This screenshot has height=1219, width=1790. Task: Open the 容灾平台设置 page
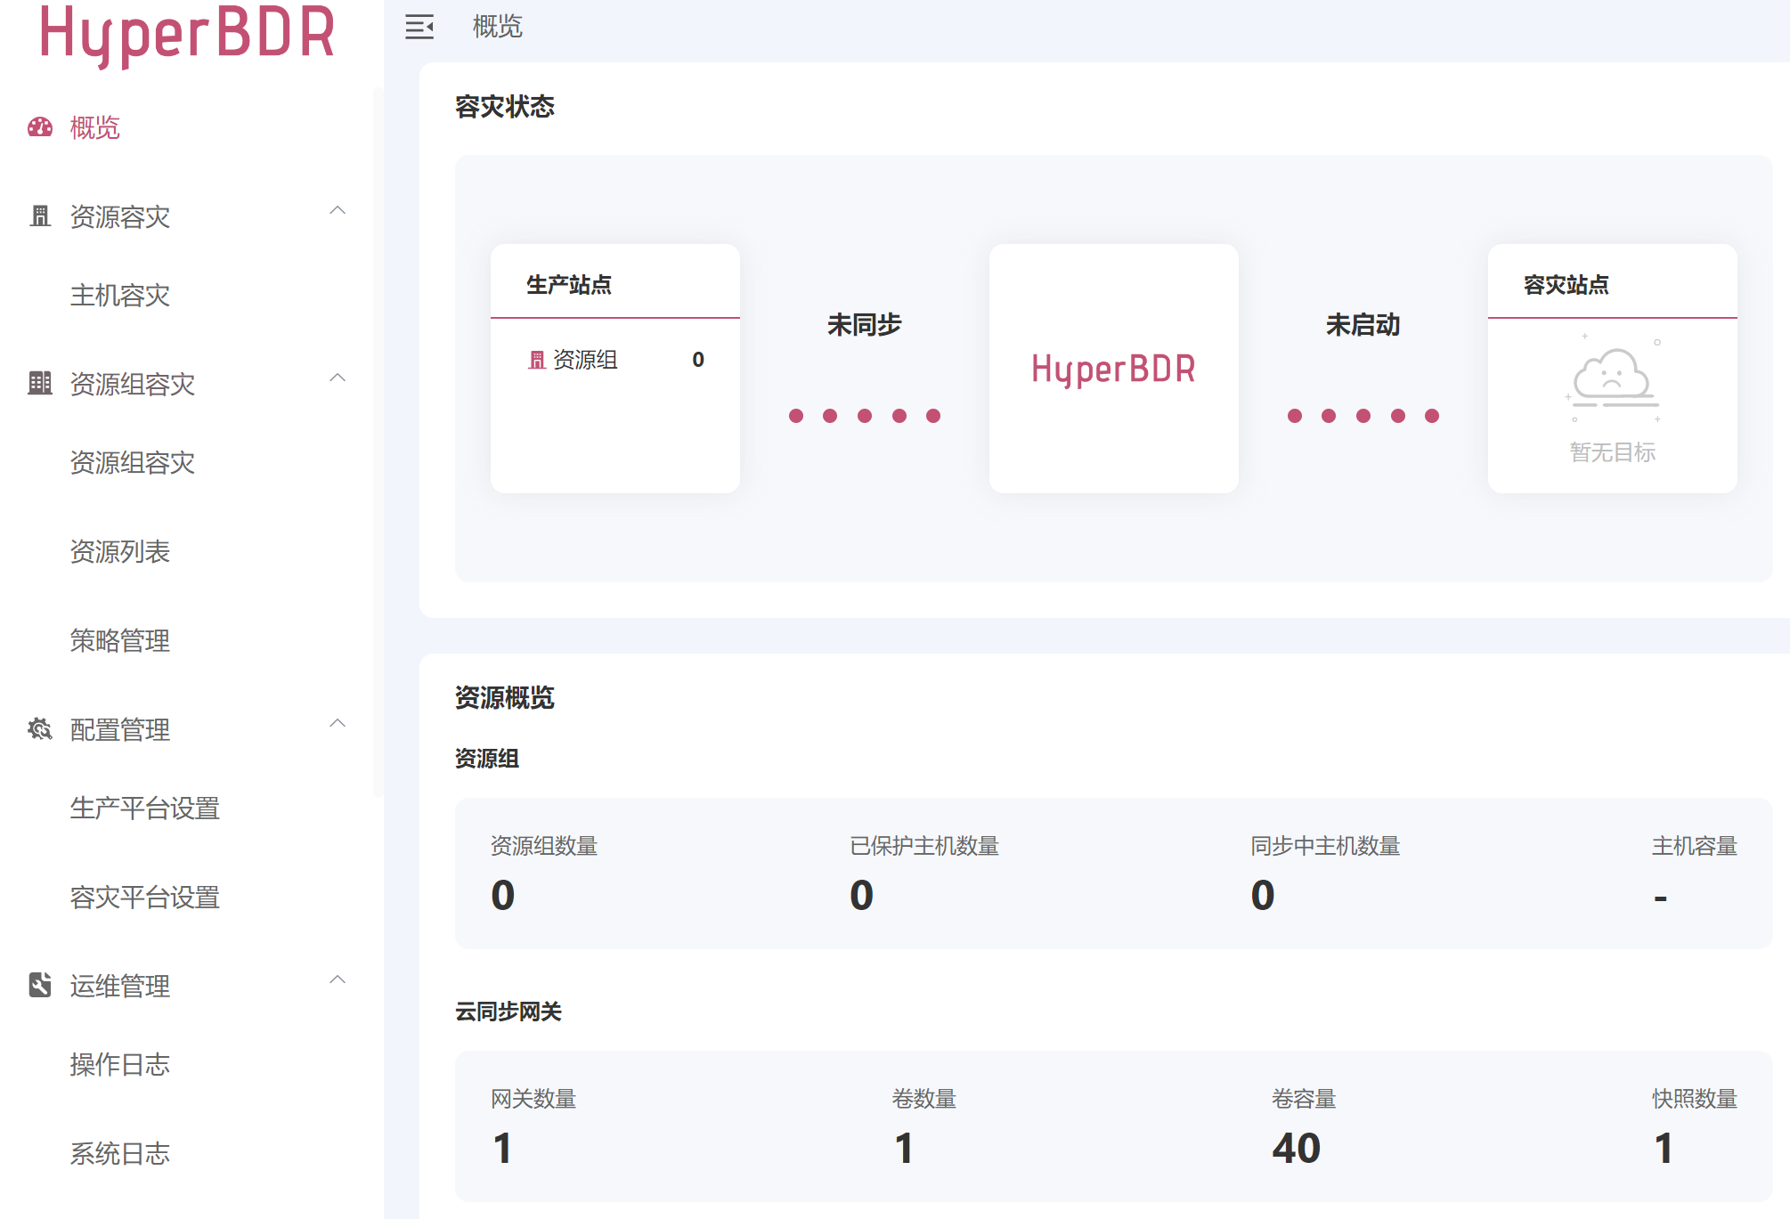(x=145, y=897)
